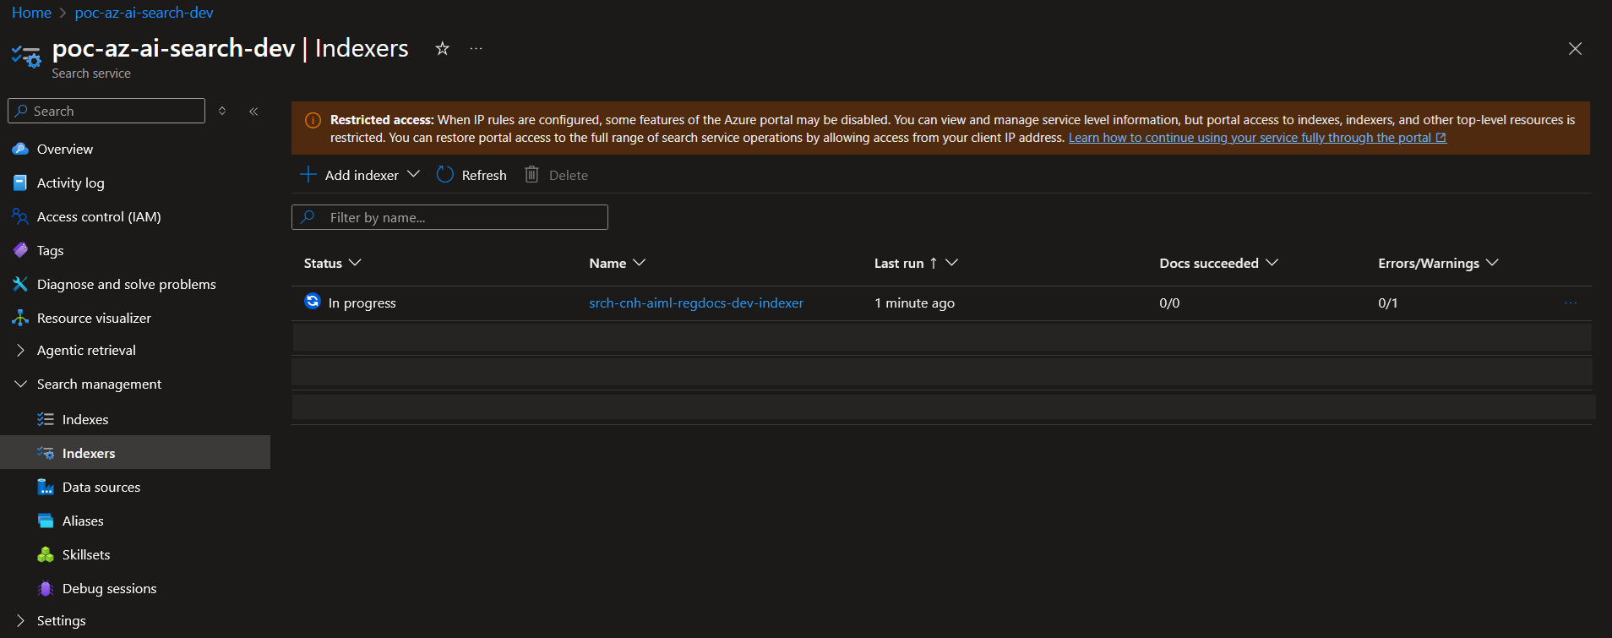This screenshot has height=638, width=1612.
Task: Click the Debug sessions bug icon
Action: point(46,588)
